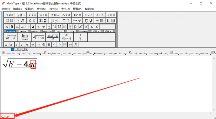Image resolution: width=216 pixels, height=119 pixels.
Task: Switch to the Statistics tab
Action: 35,31
